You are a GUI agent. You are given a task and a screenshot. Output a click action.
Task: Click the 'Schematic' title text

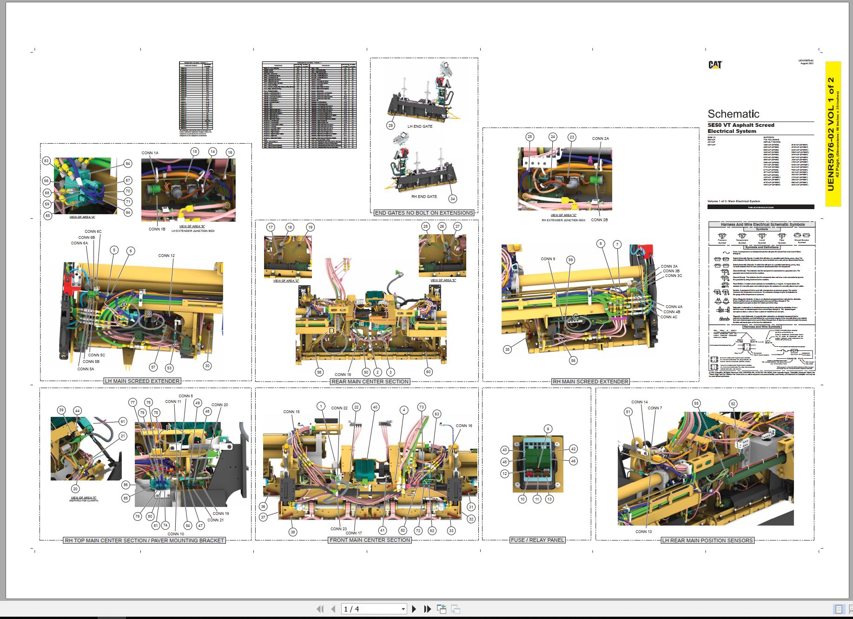coord(733,114)
